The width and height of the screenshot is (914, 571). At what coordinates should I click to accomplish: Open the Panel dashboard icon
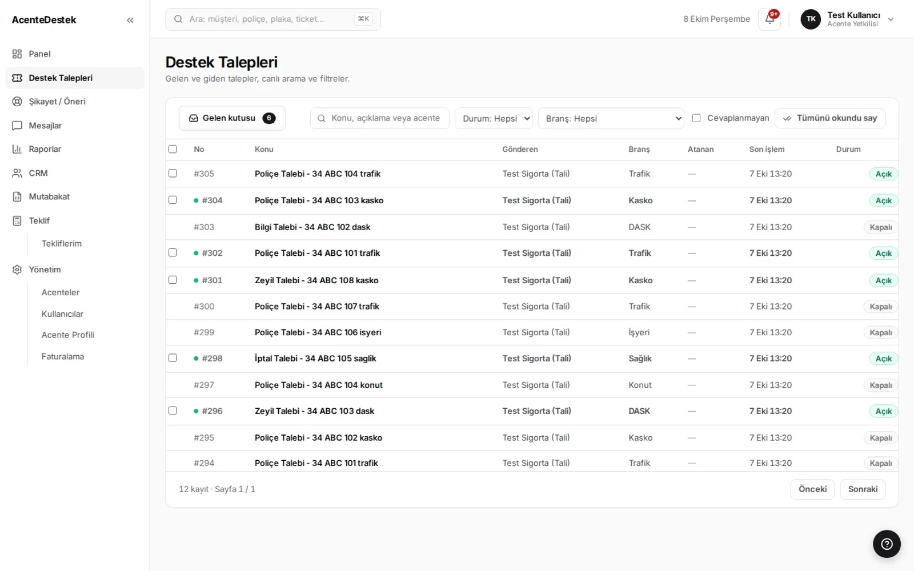(17, 54)
